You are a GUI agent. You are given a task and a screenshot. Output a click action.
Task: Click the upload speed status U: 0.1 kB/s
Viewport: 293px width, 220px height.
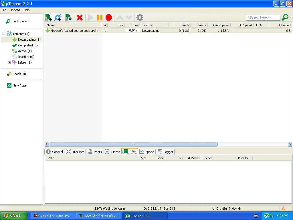(x=227, y=209)
